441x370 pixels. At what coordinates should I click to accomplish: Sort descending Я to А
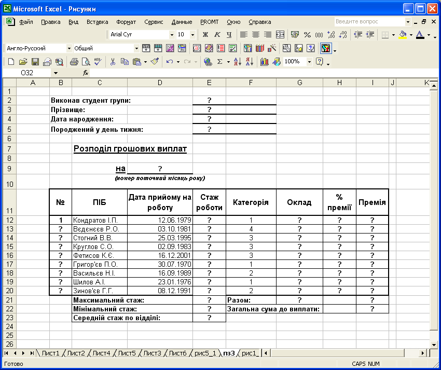[x=250, y=62]
